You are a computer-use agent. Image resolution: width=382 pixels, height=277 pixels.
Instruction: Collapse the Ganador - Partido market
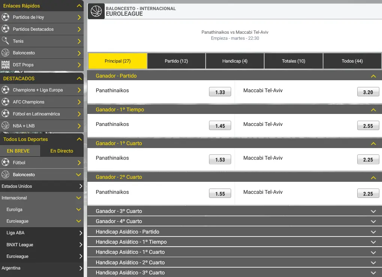coord(373,76)
